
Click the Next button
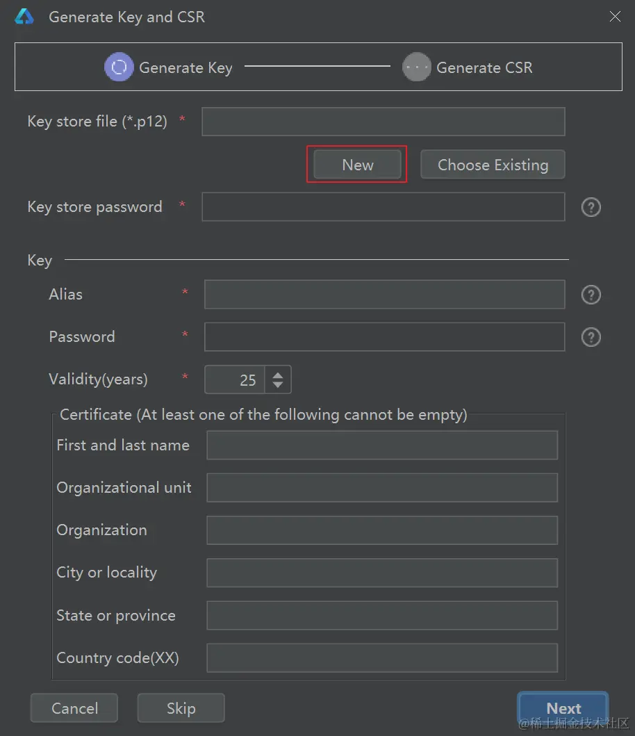563,708
